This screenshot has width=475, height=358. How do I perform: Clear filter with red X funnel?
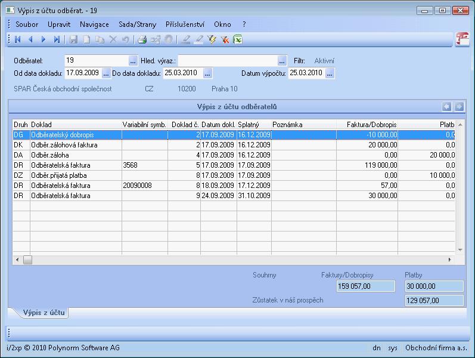tap(225, 39)
